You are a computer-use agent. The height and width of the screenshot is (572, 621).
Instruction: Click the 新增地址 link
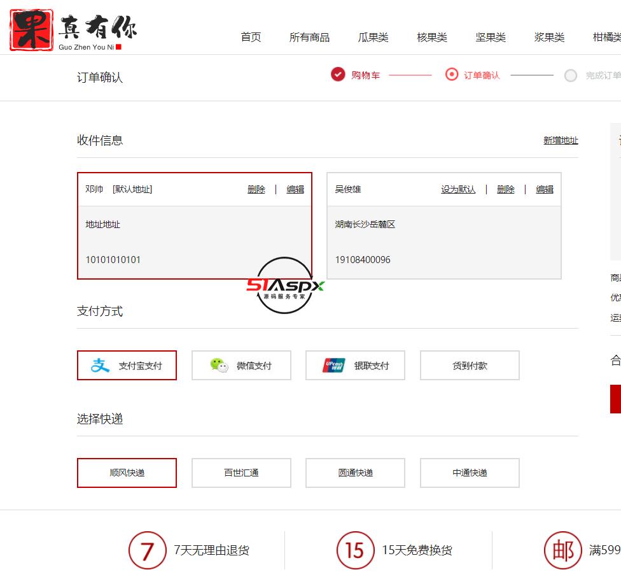(x=561, y=140)
